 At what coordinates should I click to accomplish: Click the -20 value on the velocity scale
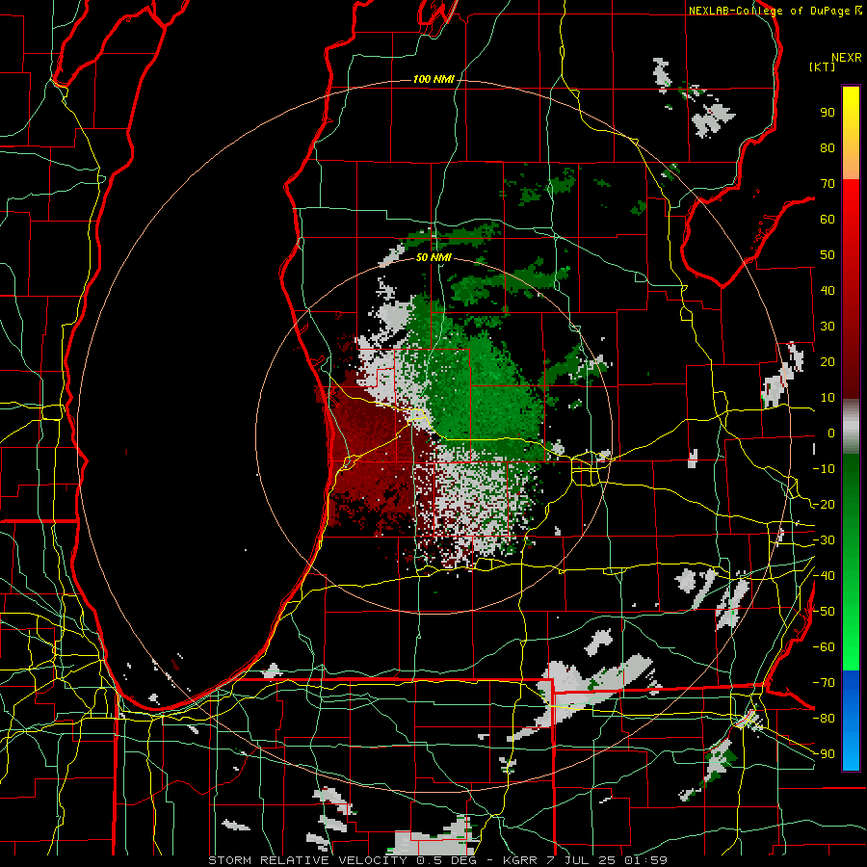(x=824, y=505)
